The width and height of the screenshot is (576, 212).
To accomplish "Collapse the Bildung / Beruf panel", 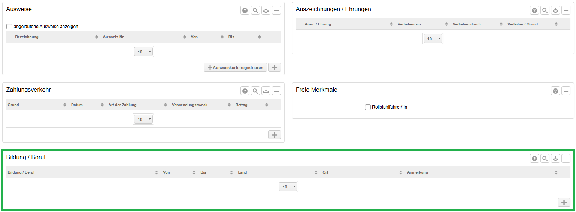I will tap(566, 159).
